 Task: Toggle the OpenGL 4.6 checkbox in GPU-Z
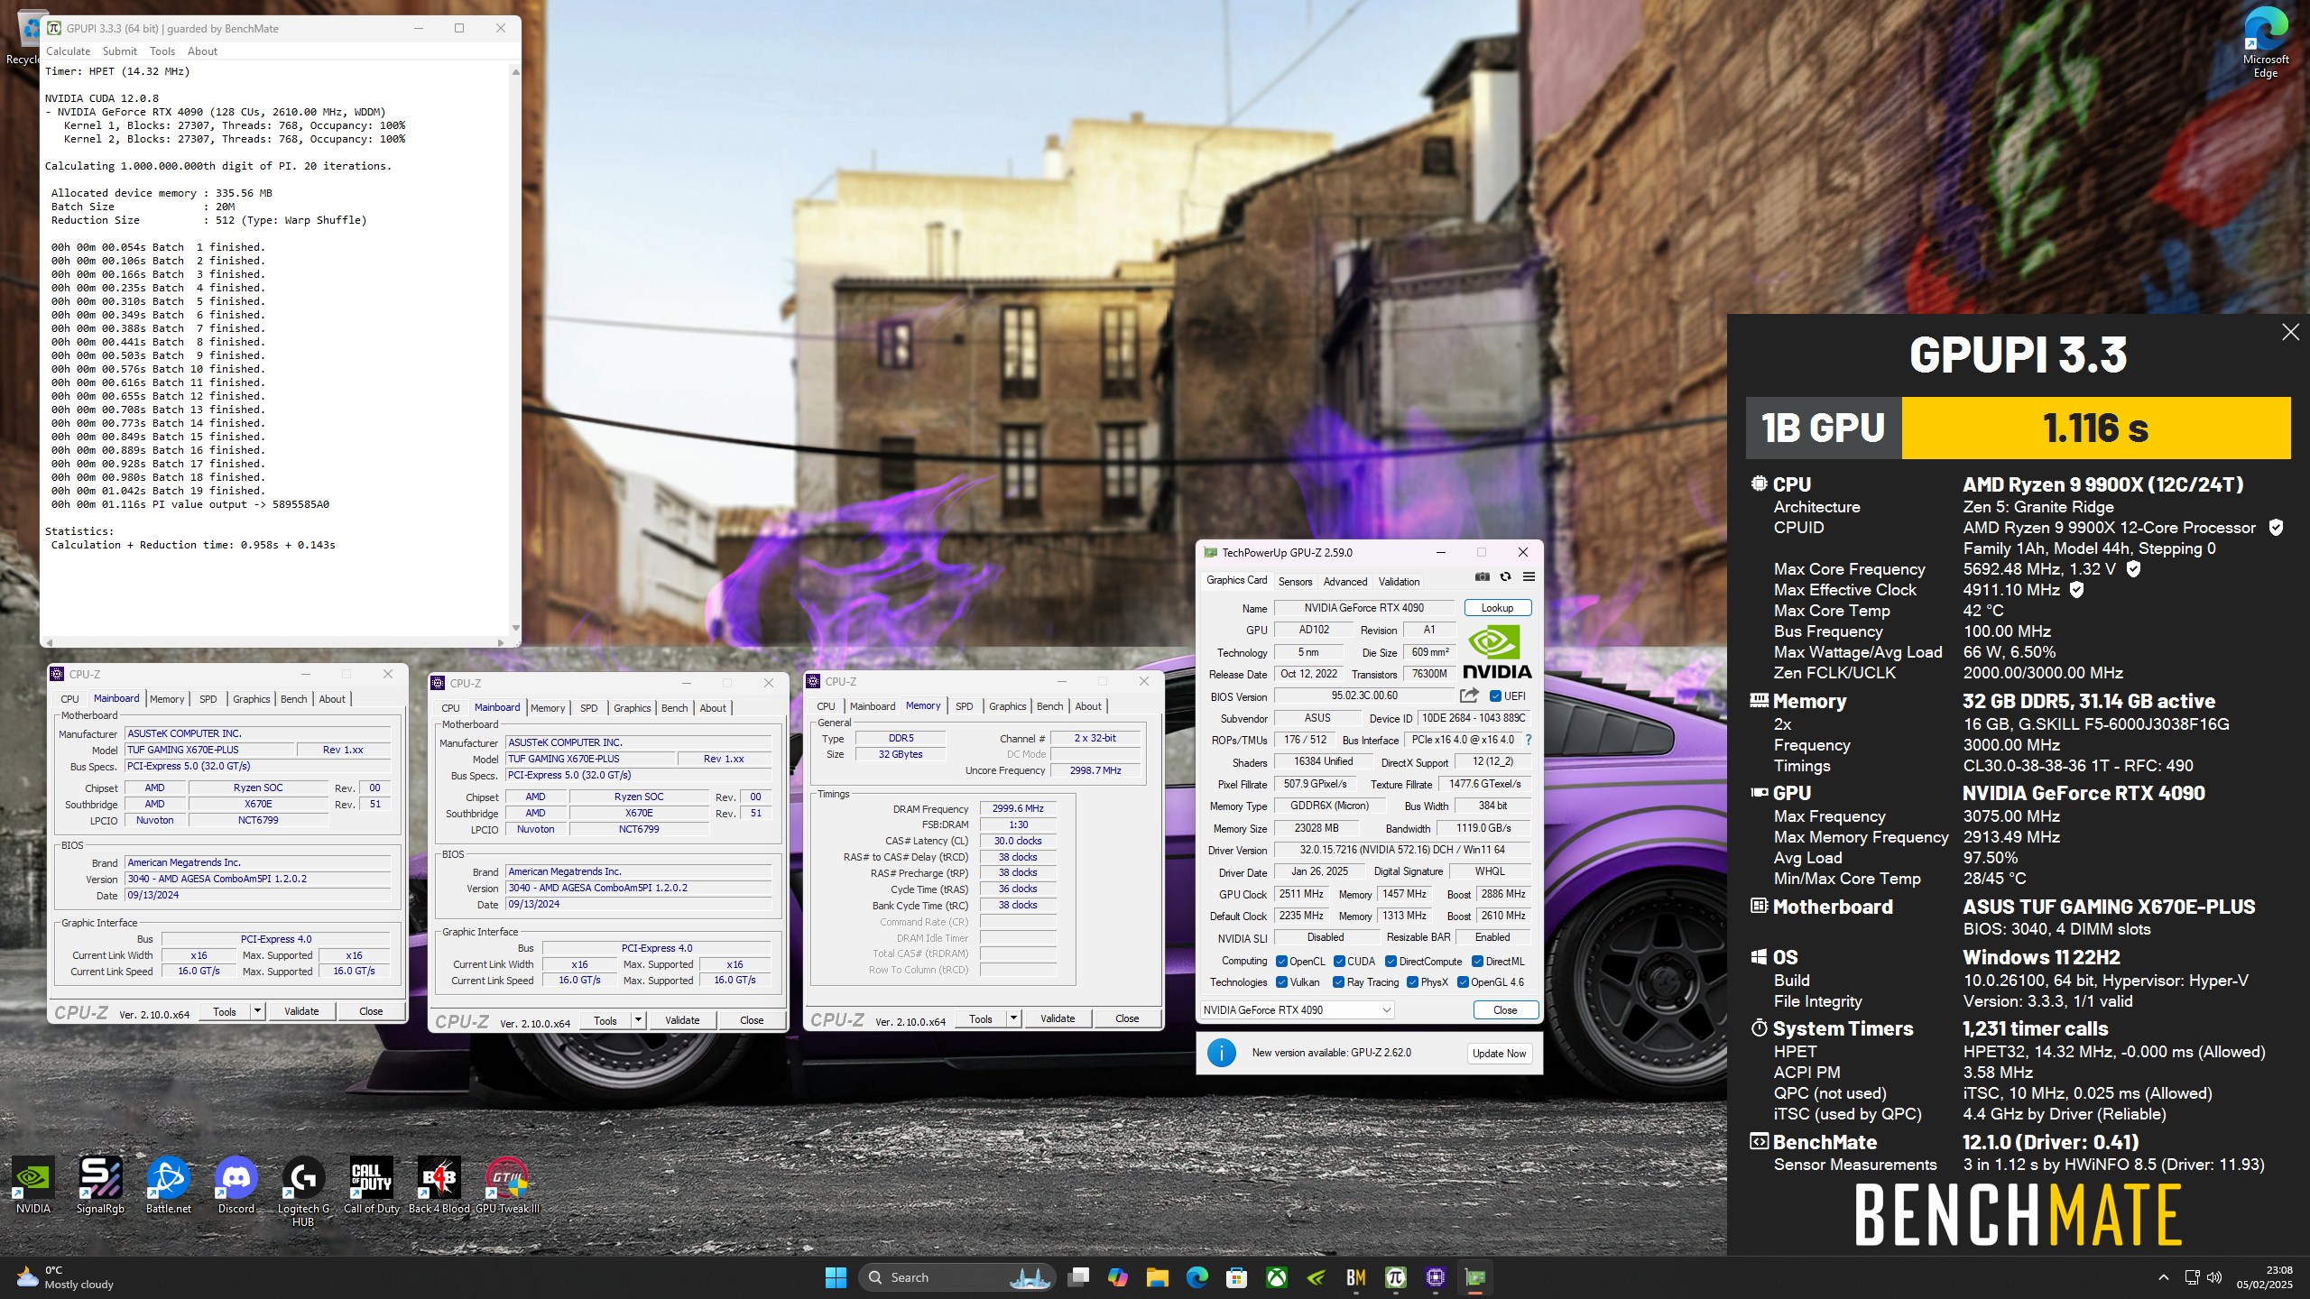[1463, 982]
